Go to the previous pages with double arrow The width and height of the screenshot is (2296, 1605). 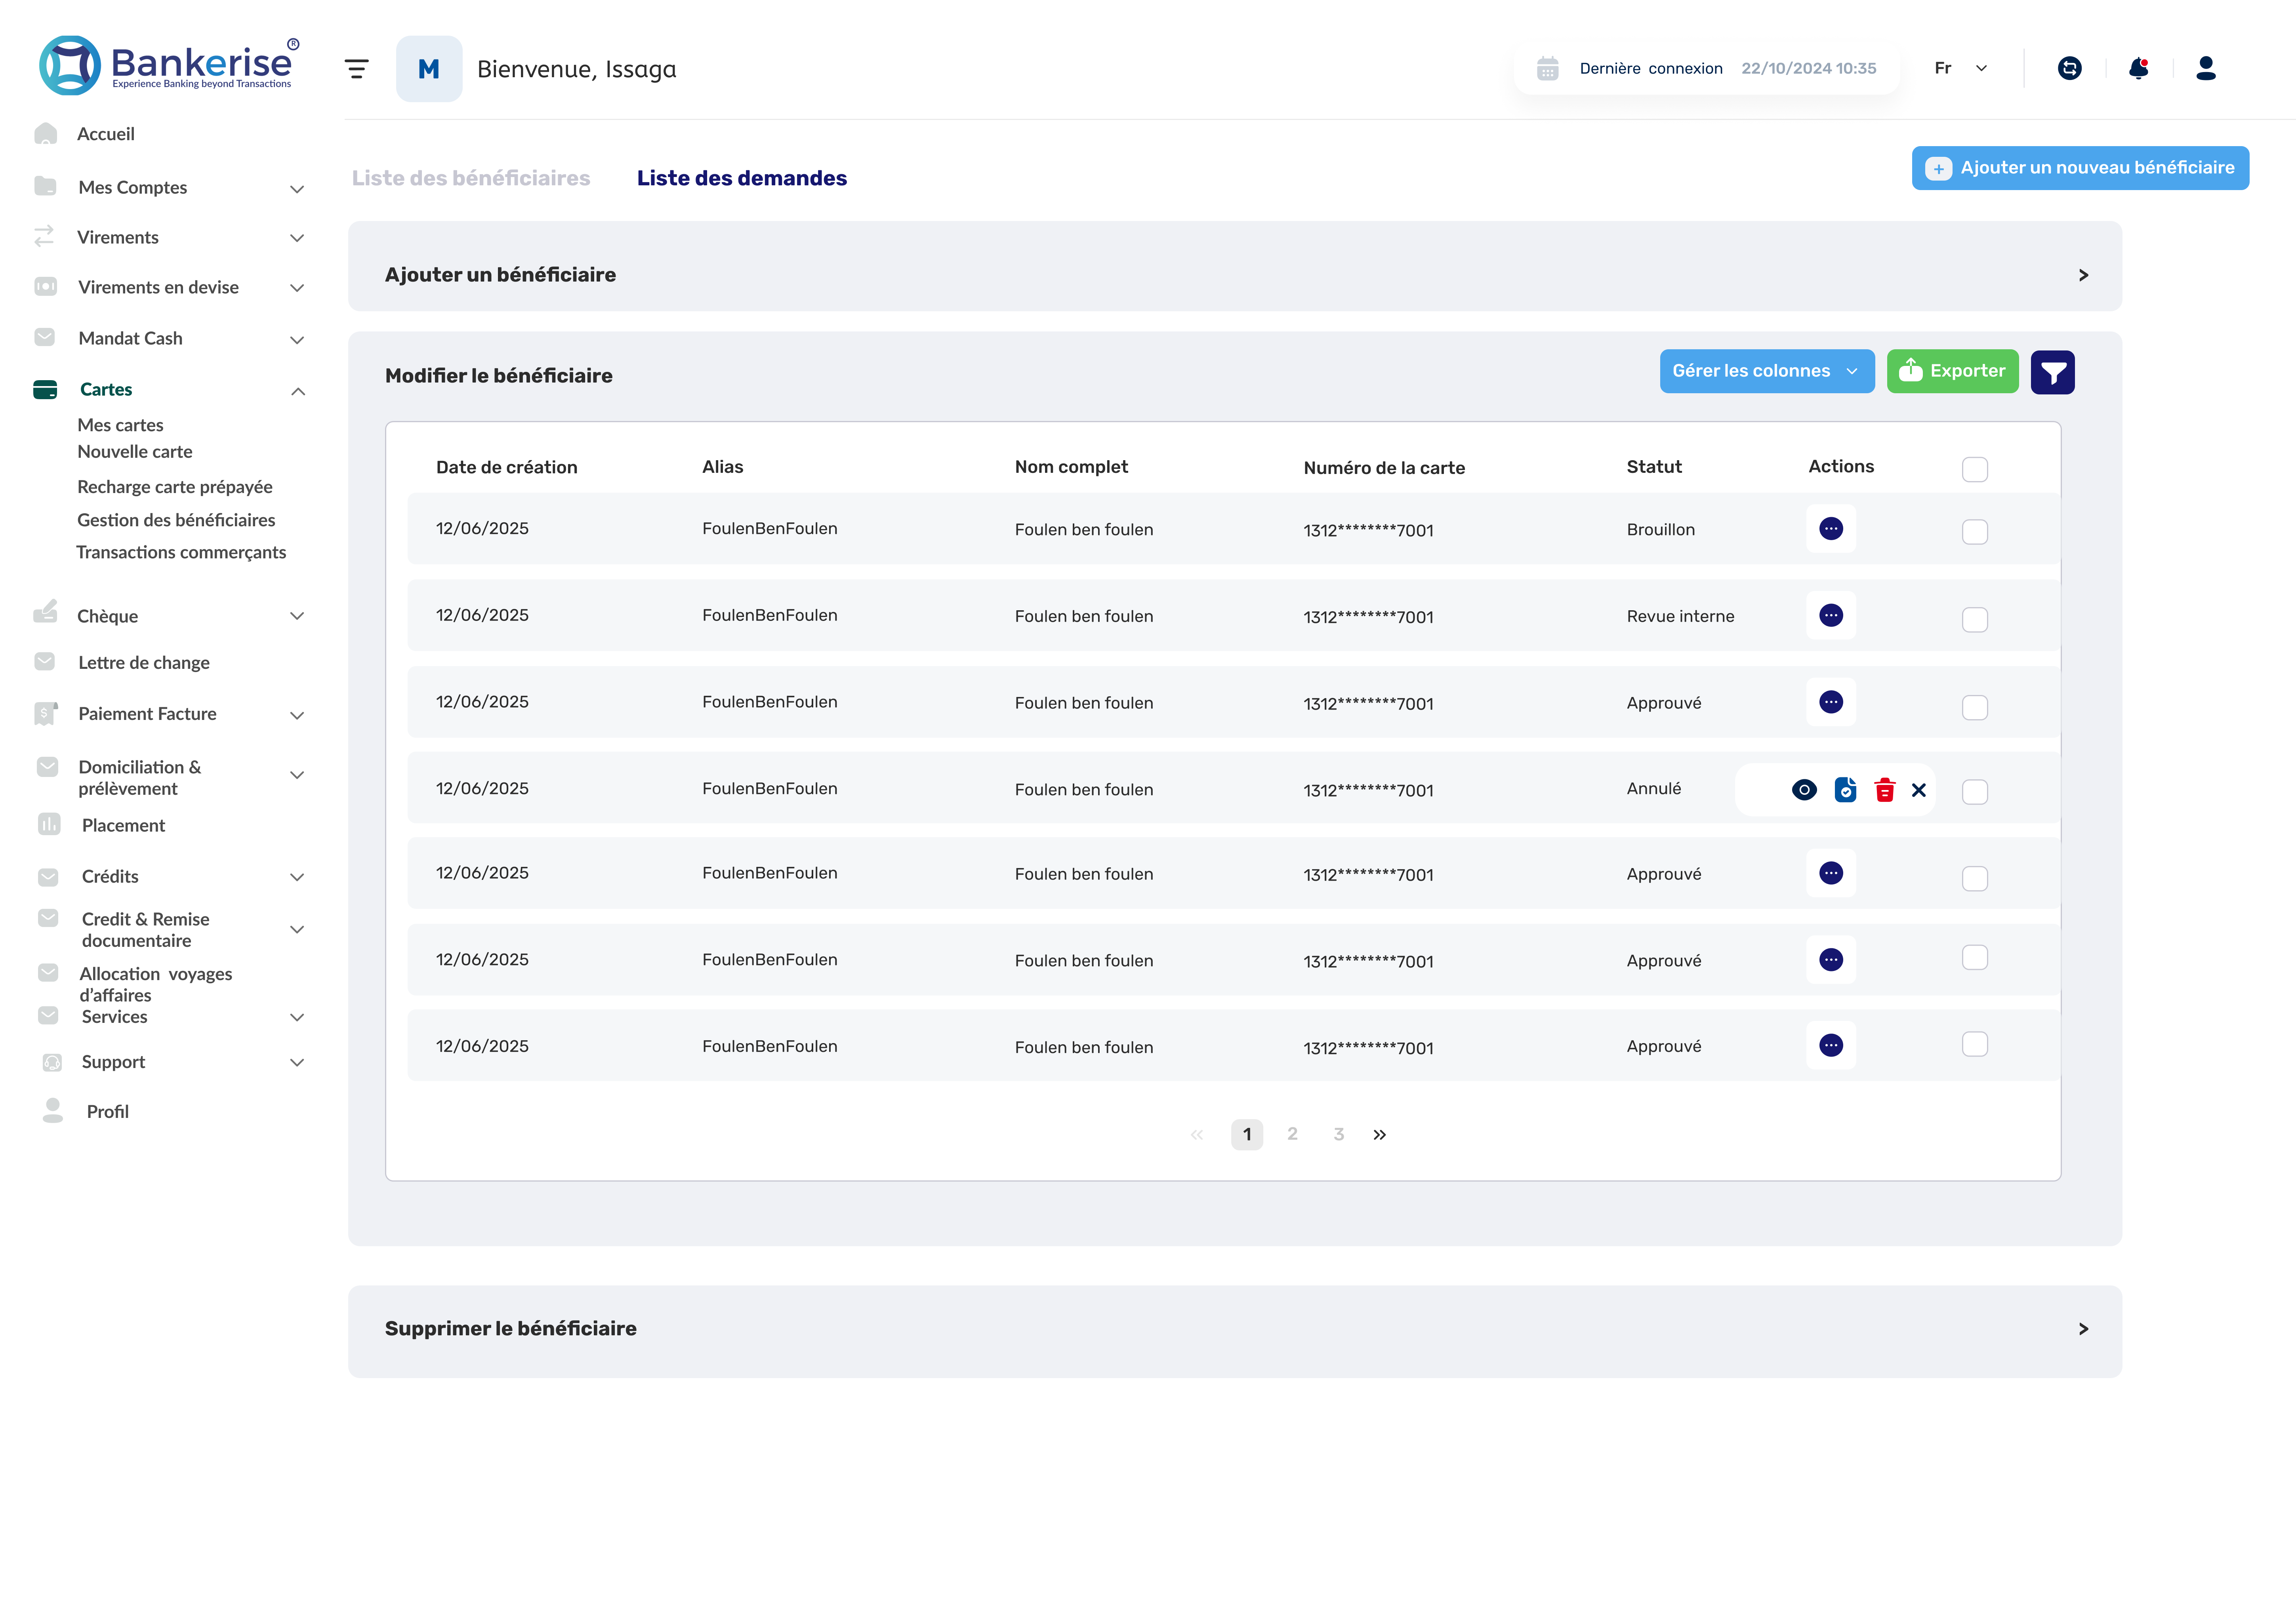point(1197,1135)
